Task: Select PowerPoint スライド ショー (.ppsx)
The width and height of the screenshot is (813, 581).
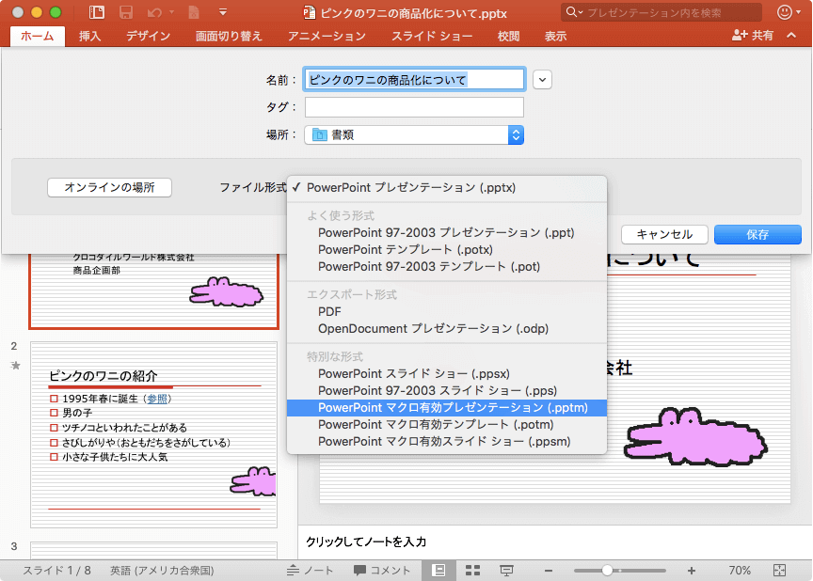Action: (446, 374)
